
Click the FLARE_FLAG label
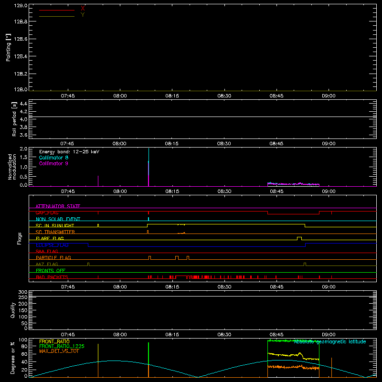(50, 238)
